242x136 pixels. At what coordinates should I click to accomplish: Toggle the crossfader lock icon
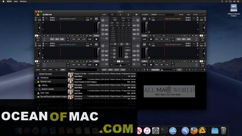(118, 61)
